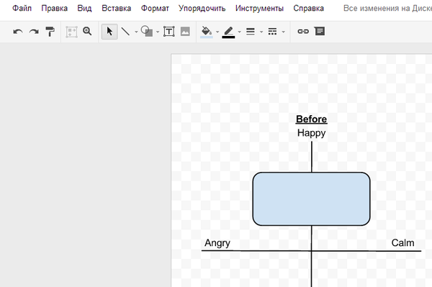Open the Fill color paint bucket

click(207, 32)
